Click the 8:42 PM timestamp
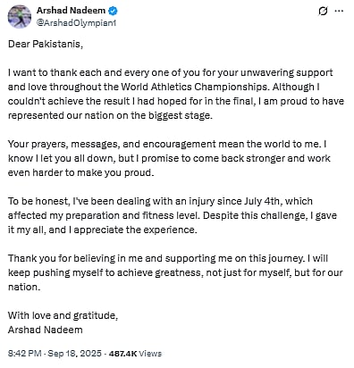Screen dimensions: 354x368 coord(25,354)
